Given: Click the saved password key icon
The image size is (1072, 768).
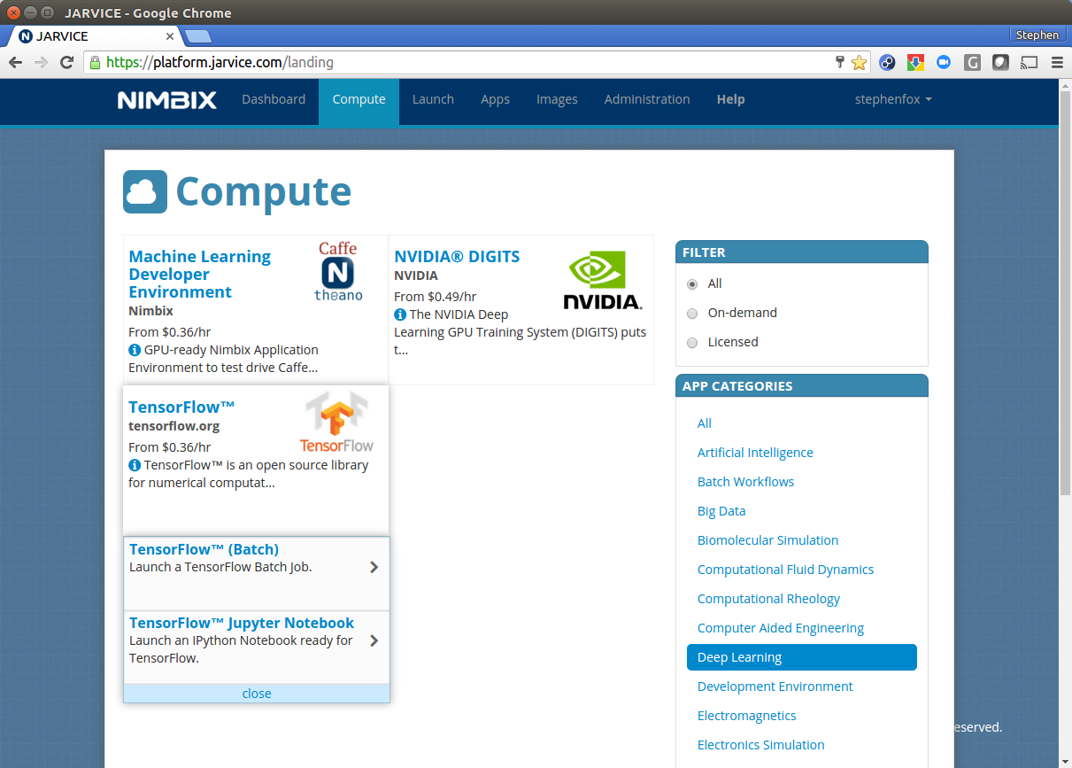Looking at the screenshot, I should [x=840, y=62].
